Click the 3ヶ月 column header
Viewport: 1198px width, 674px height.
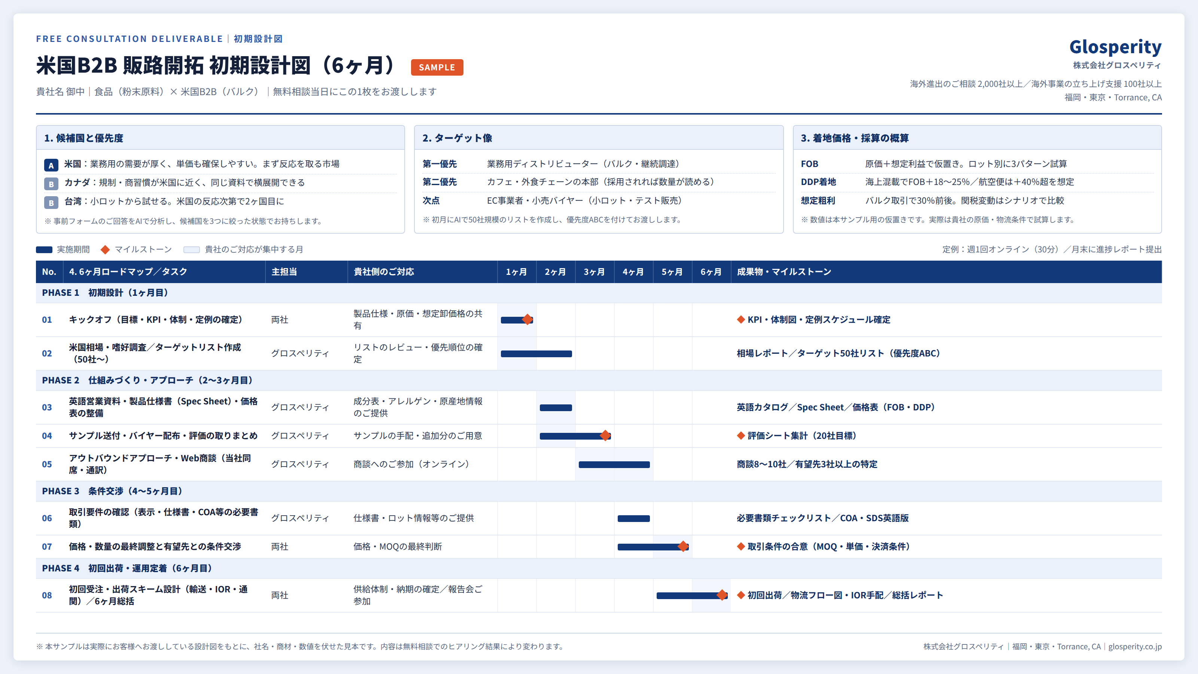click(595, 271)
